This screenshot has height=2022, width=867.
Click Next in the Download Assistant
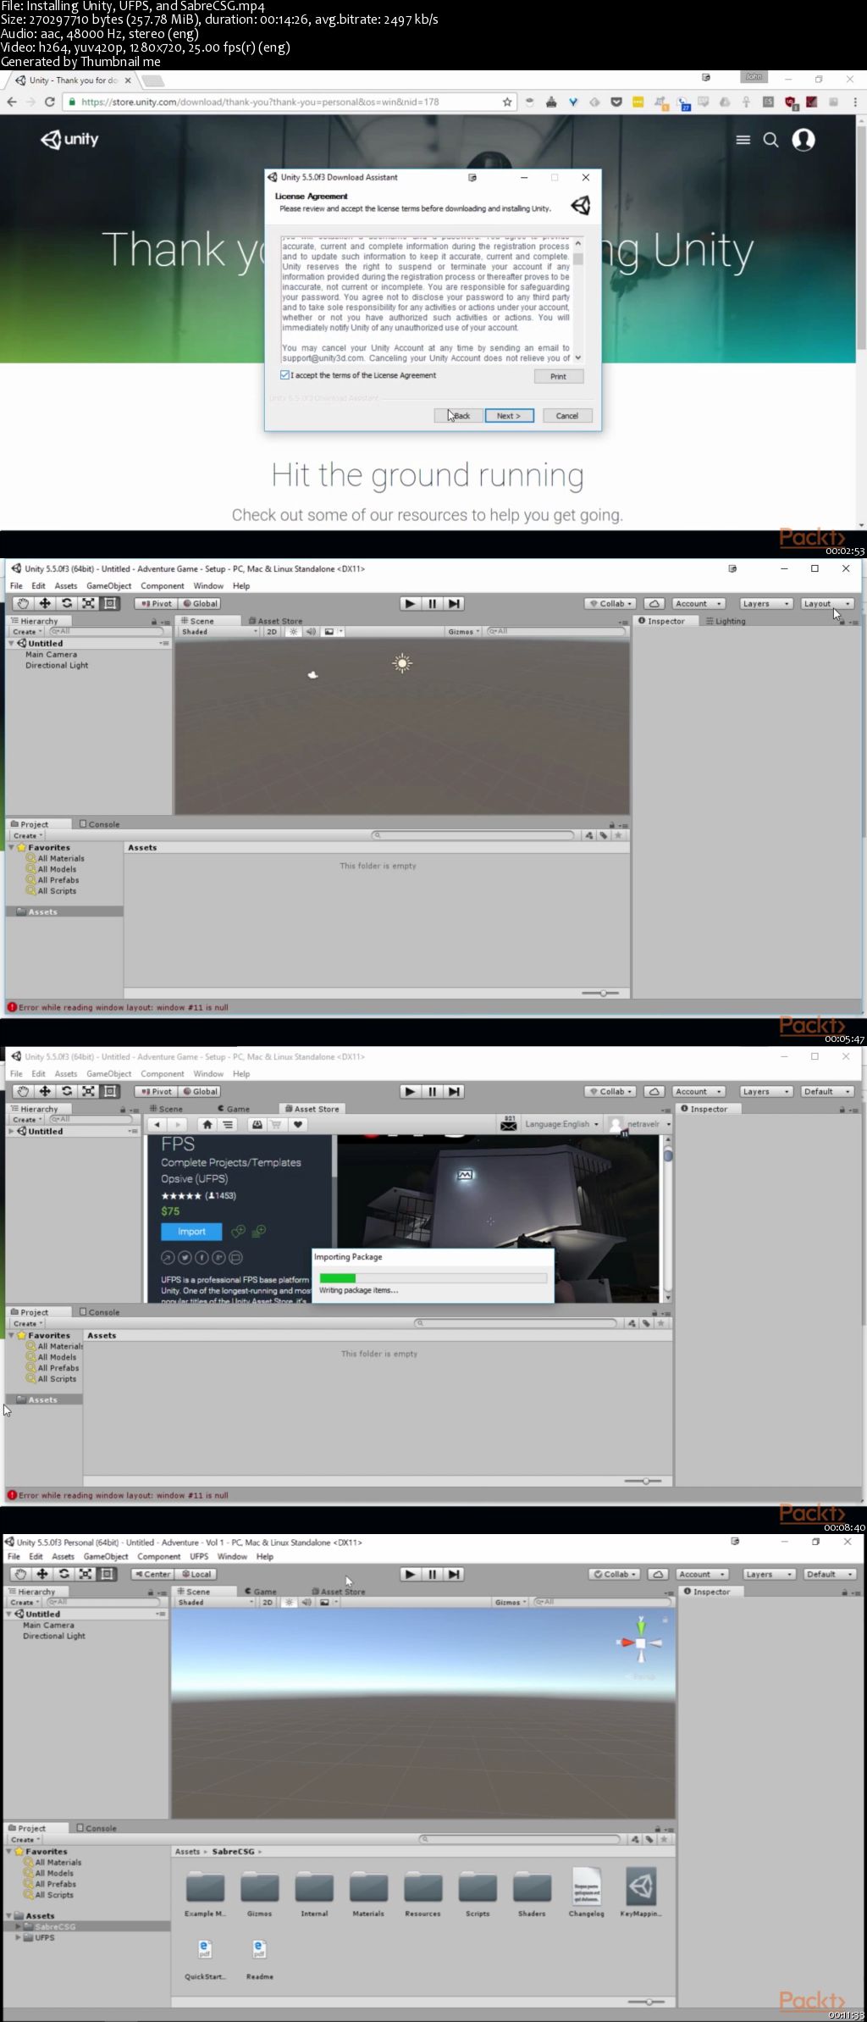tap(509, 416)
